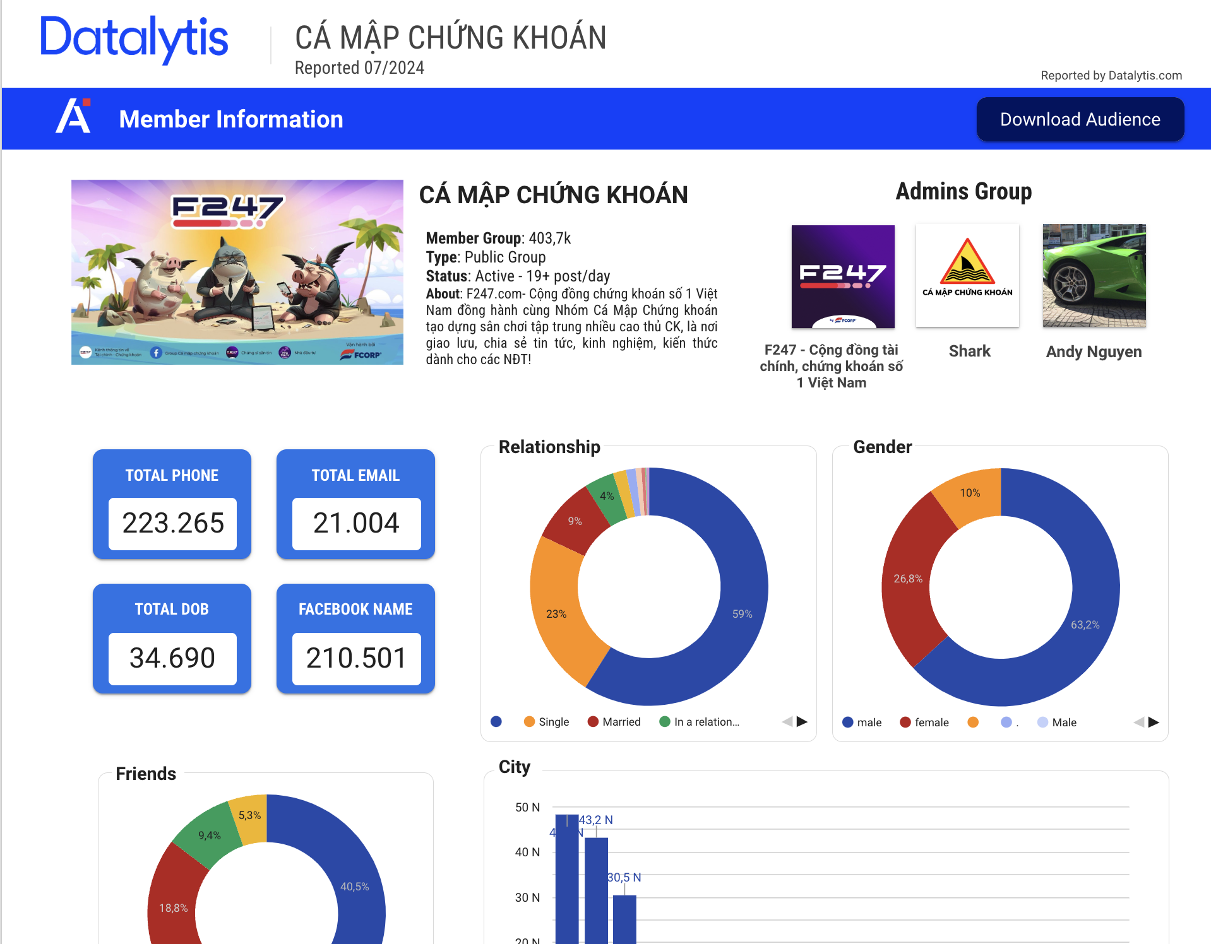1211x944 pixels.
Task: Click the unlabeled blue Relationship legend dot
Action: [x=496, y=721]
